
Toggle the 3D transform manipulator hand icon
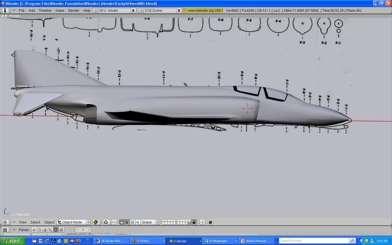121,222
